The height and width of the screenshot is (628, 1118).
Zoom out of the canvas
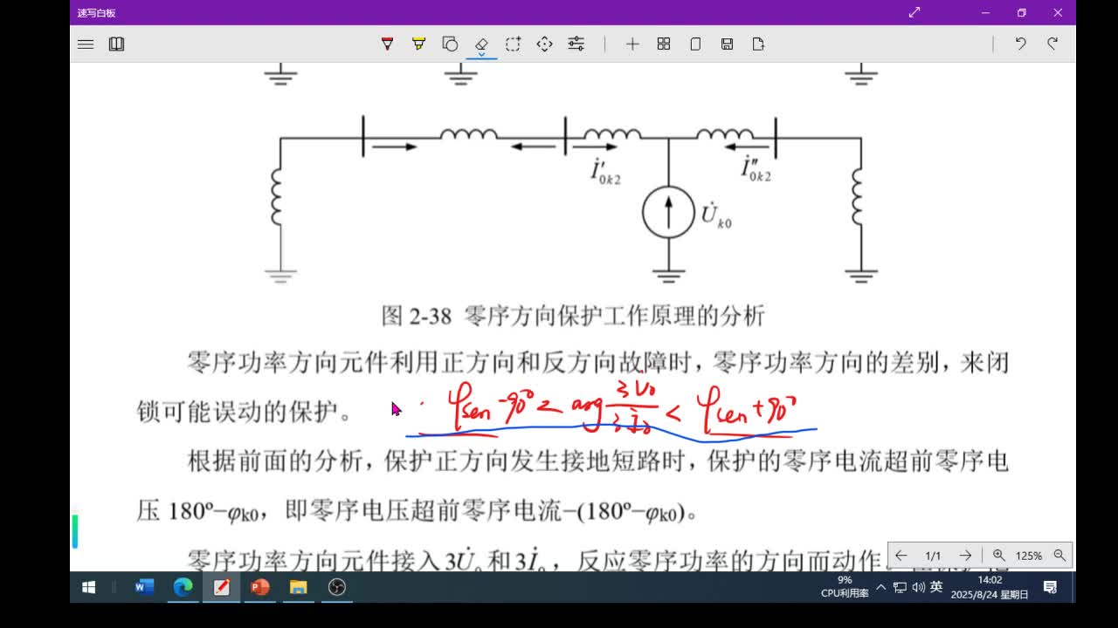[1059, 556]
